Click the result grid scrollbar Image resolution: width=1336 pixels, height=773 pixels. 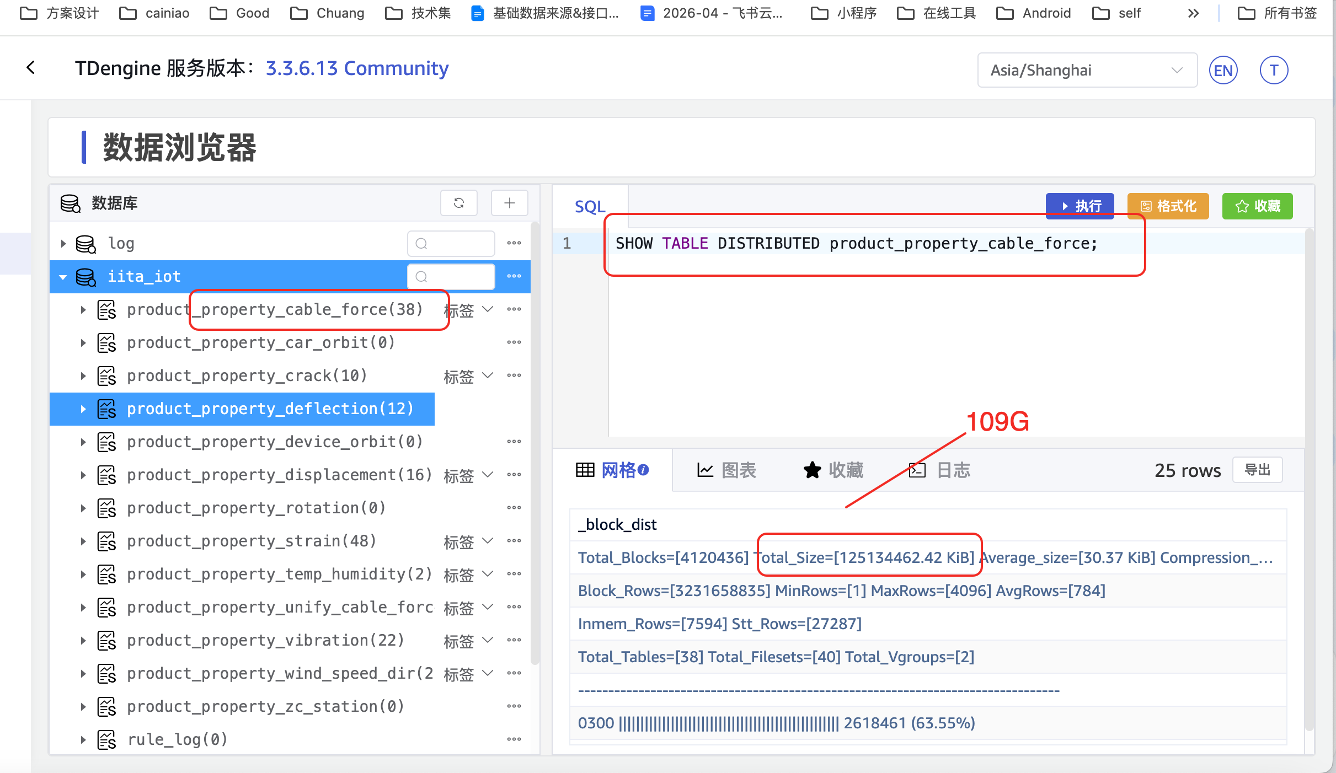(x=1310, y=479)
